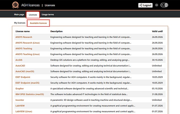Toggle the light/dark theme sun icon
The image size is (180, 114).
click(x=156, y=5)
